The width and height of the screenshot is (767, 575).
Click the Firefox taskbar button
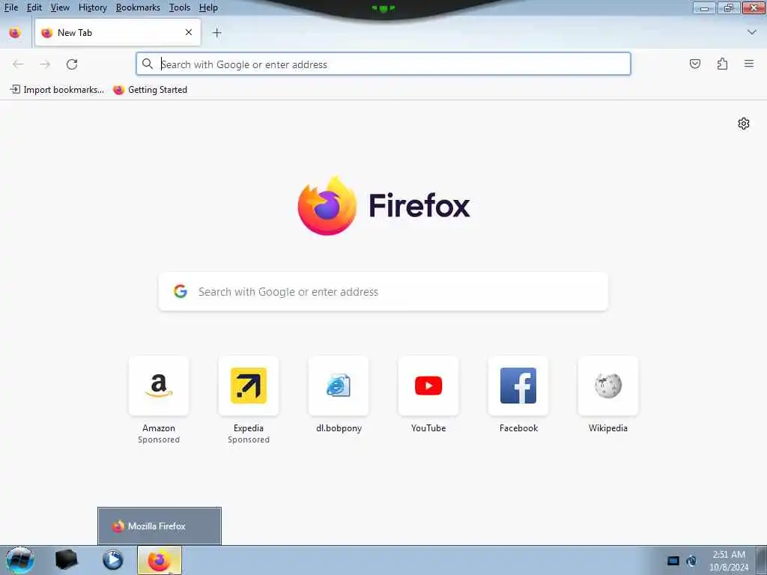point(160,560)
